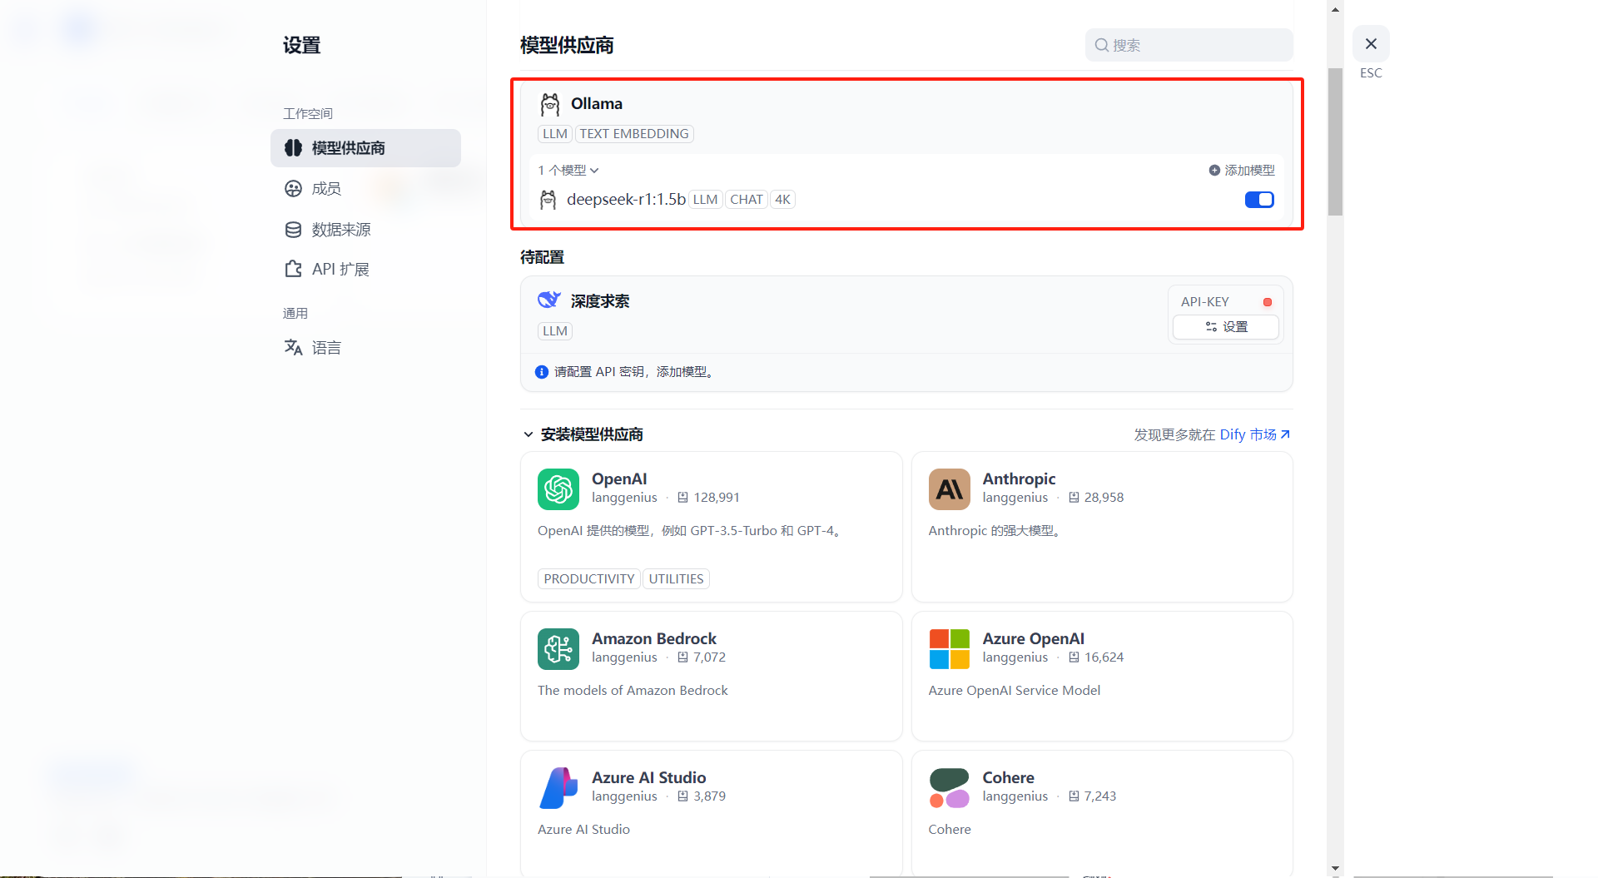Click the 4K tag on deepseek-r1:1.5b
This screenshot has width=1598, height=878.
(782, 200)
